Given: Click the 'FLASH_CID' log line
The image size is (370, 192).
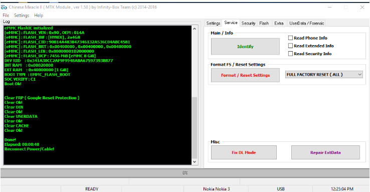Looking at the screenshot, I should [x=67, y=42].
